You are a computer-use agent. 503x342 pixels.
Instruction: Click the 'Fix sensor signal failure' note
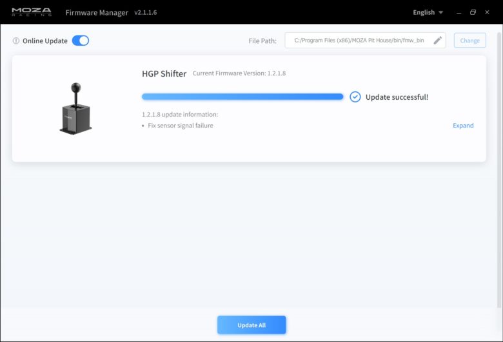coord(181,126)
